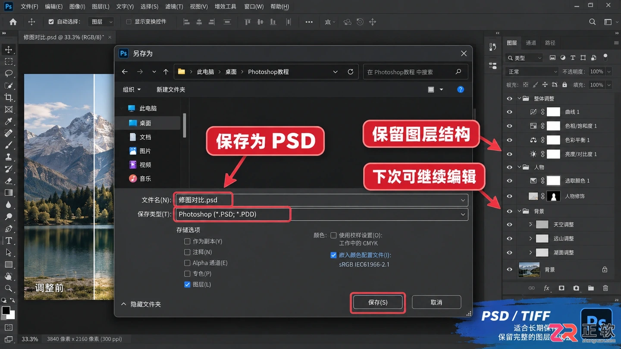Image resolution: width=621 pixels, height=349 pixels.
Task: Select the Rectangular Marquee tool
Action: pyautogui.click(x=9, y=62)
